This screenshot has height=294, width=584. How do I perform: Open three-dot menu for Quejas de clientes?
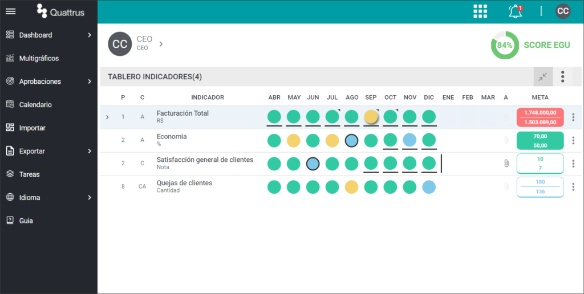tap(573, 187)
